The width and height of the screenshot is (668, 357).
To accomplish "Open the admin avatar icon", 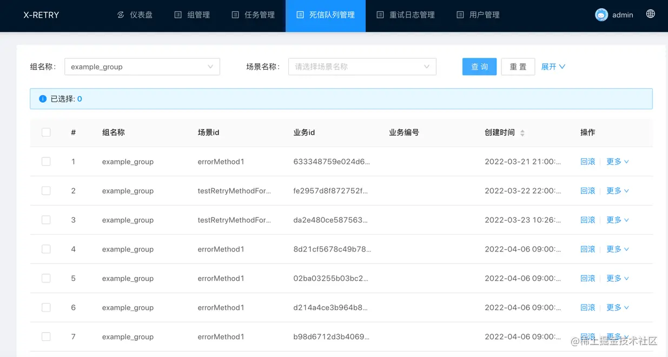I will (x=601, y=15).
